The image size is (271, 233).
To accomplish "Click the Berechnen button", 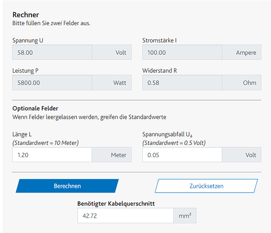I will click(x=67, y=186).
